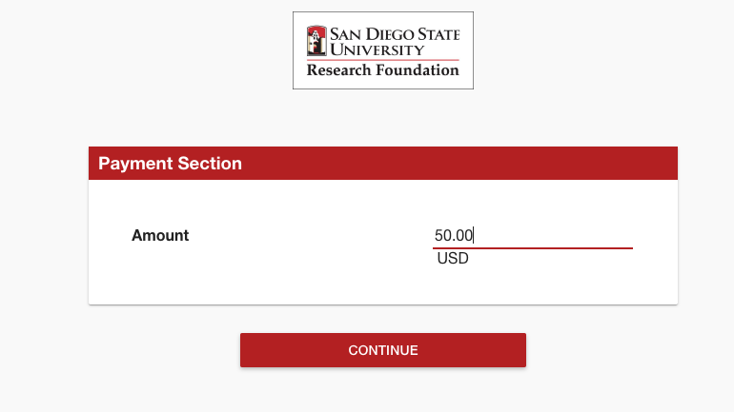Focus the Amount input field

pos(533,235)
